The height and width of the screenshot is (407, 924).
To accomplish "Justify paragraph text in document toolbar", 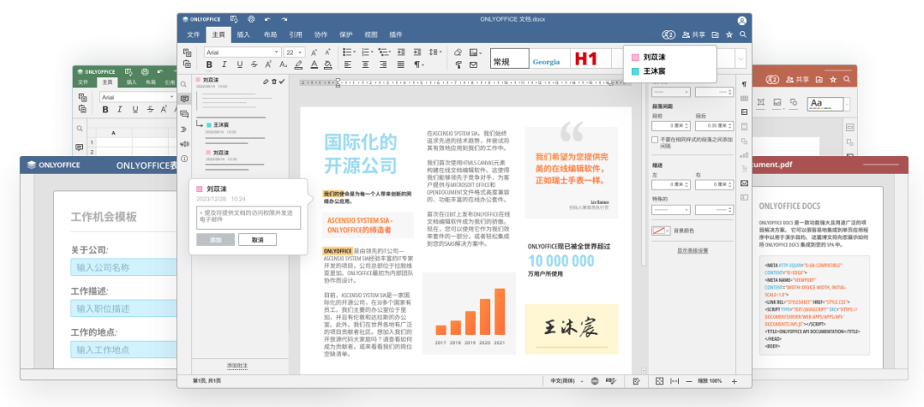I will click(400, 65).
